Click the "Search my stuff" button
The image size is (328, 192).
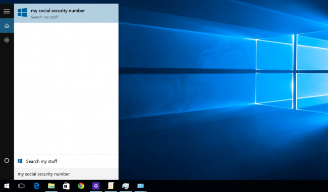click(x=66, y=161)
